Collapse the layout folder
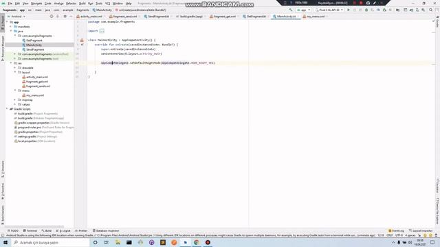 click(x=15, y=72)
